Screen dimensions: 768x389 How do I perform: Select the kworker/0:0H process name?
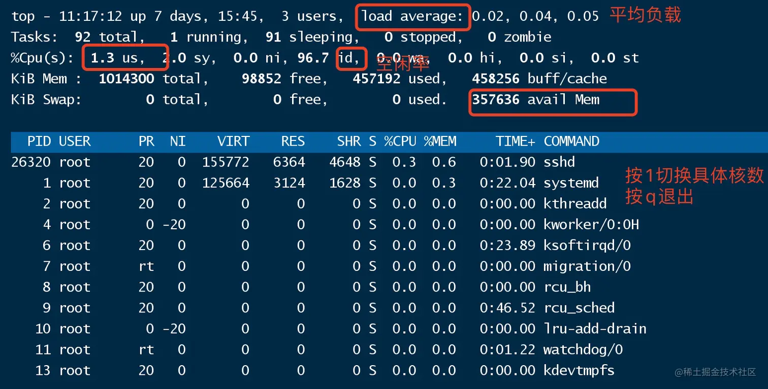tap(591, 225)
